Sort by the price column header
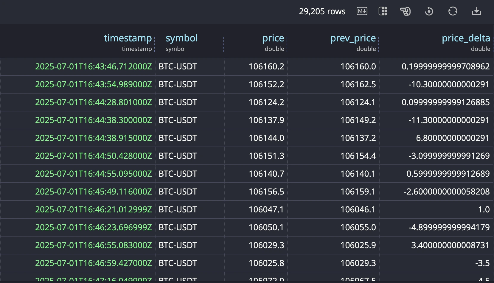 pos(273,38)
